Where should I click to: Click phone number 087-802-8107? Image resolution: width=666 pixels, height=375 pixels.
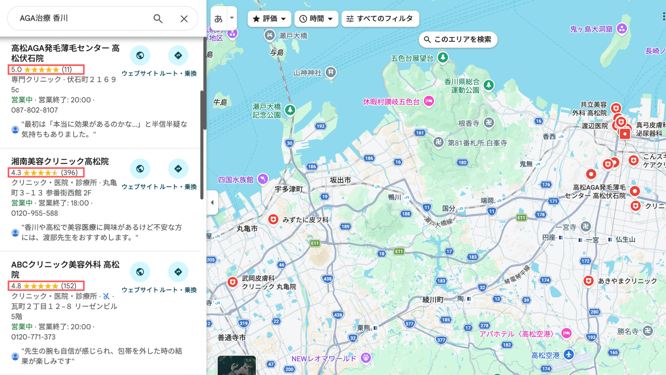(x=34, y=110)
